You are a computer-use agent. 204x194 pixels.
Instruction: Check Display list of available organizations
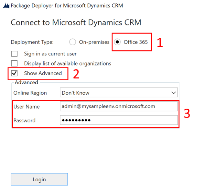point(14,63)
